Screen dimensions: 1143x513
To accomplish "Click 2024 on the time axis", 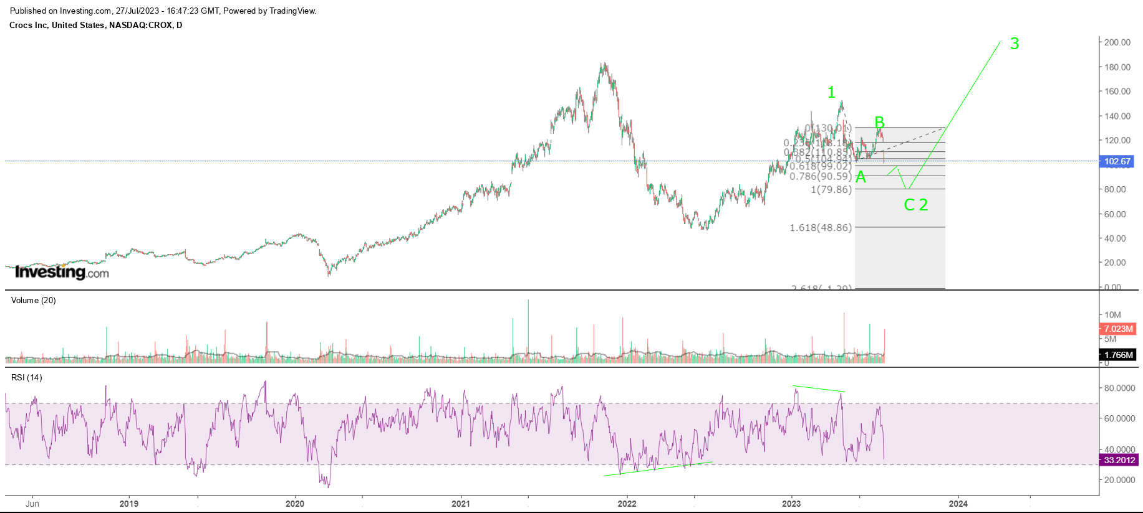I will coord(958,504).
